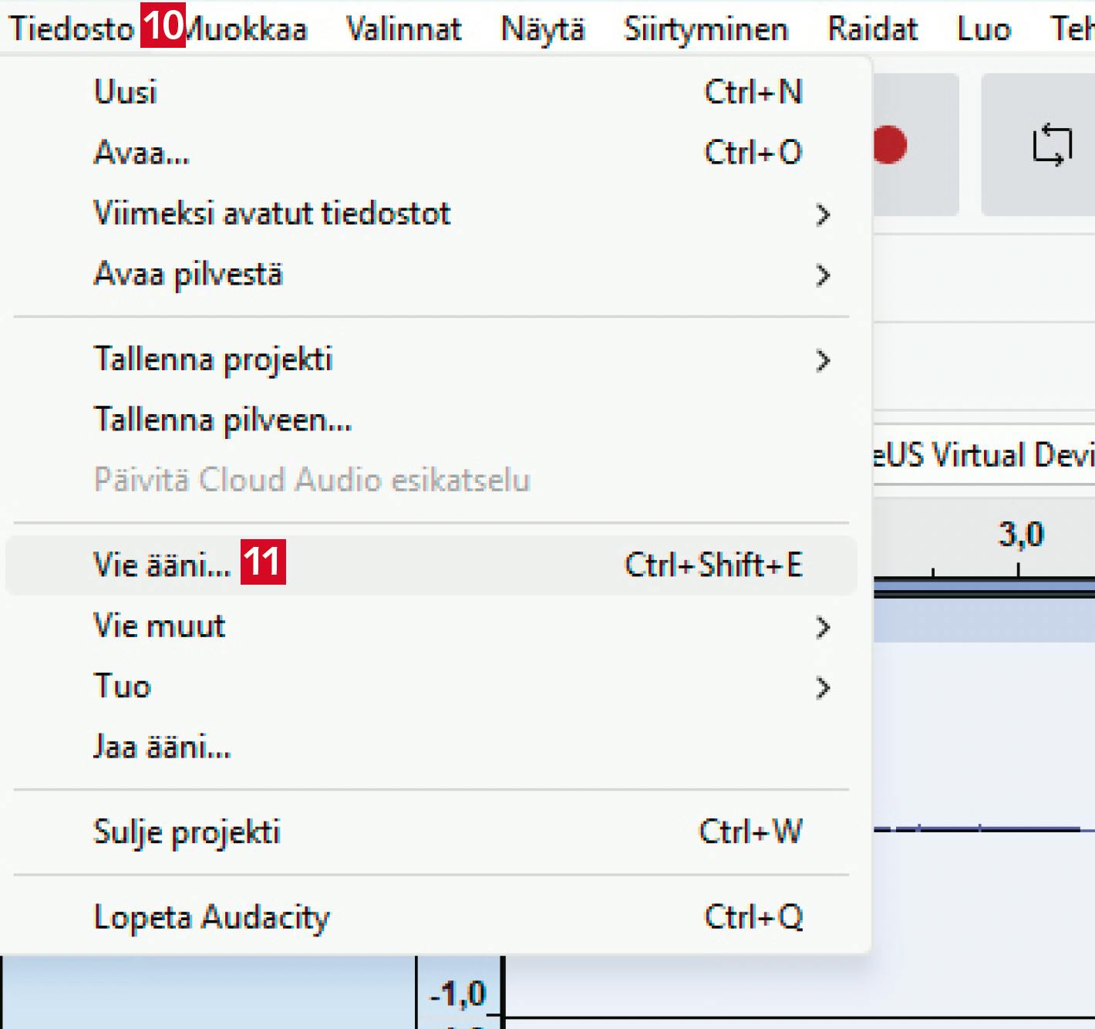This screenshot has width=1095, height=1029.
Task: Expand the Vie muut submenu
Action: 159,626
